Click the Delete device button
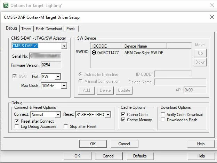The image size is (217, 163). pos(105,90)
